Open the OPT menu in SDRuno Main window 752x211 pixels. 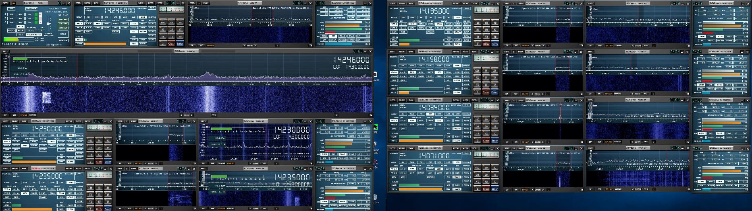click(x=12, y=8)
